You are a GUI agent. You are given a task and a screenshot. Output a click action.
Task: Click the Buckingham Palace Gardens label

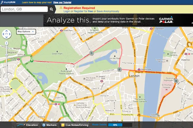(x=66, y=72)
